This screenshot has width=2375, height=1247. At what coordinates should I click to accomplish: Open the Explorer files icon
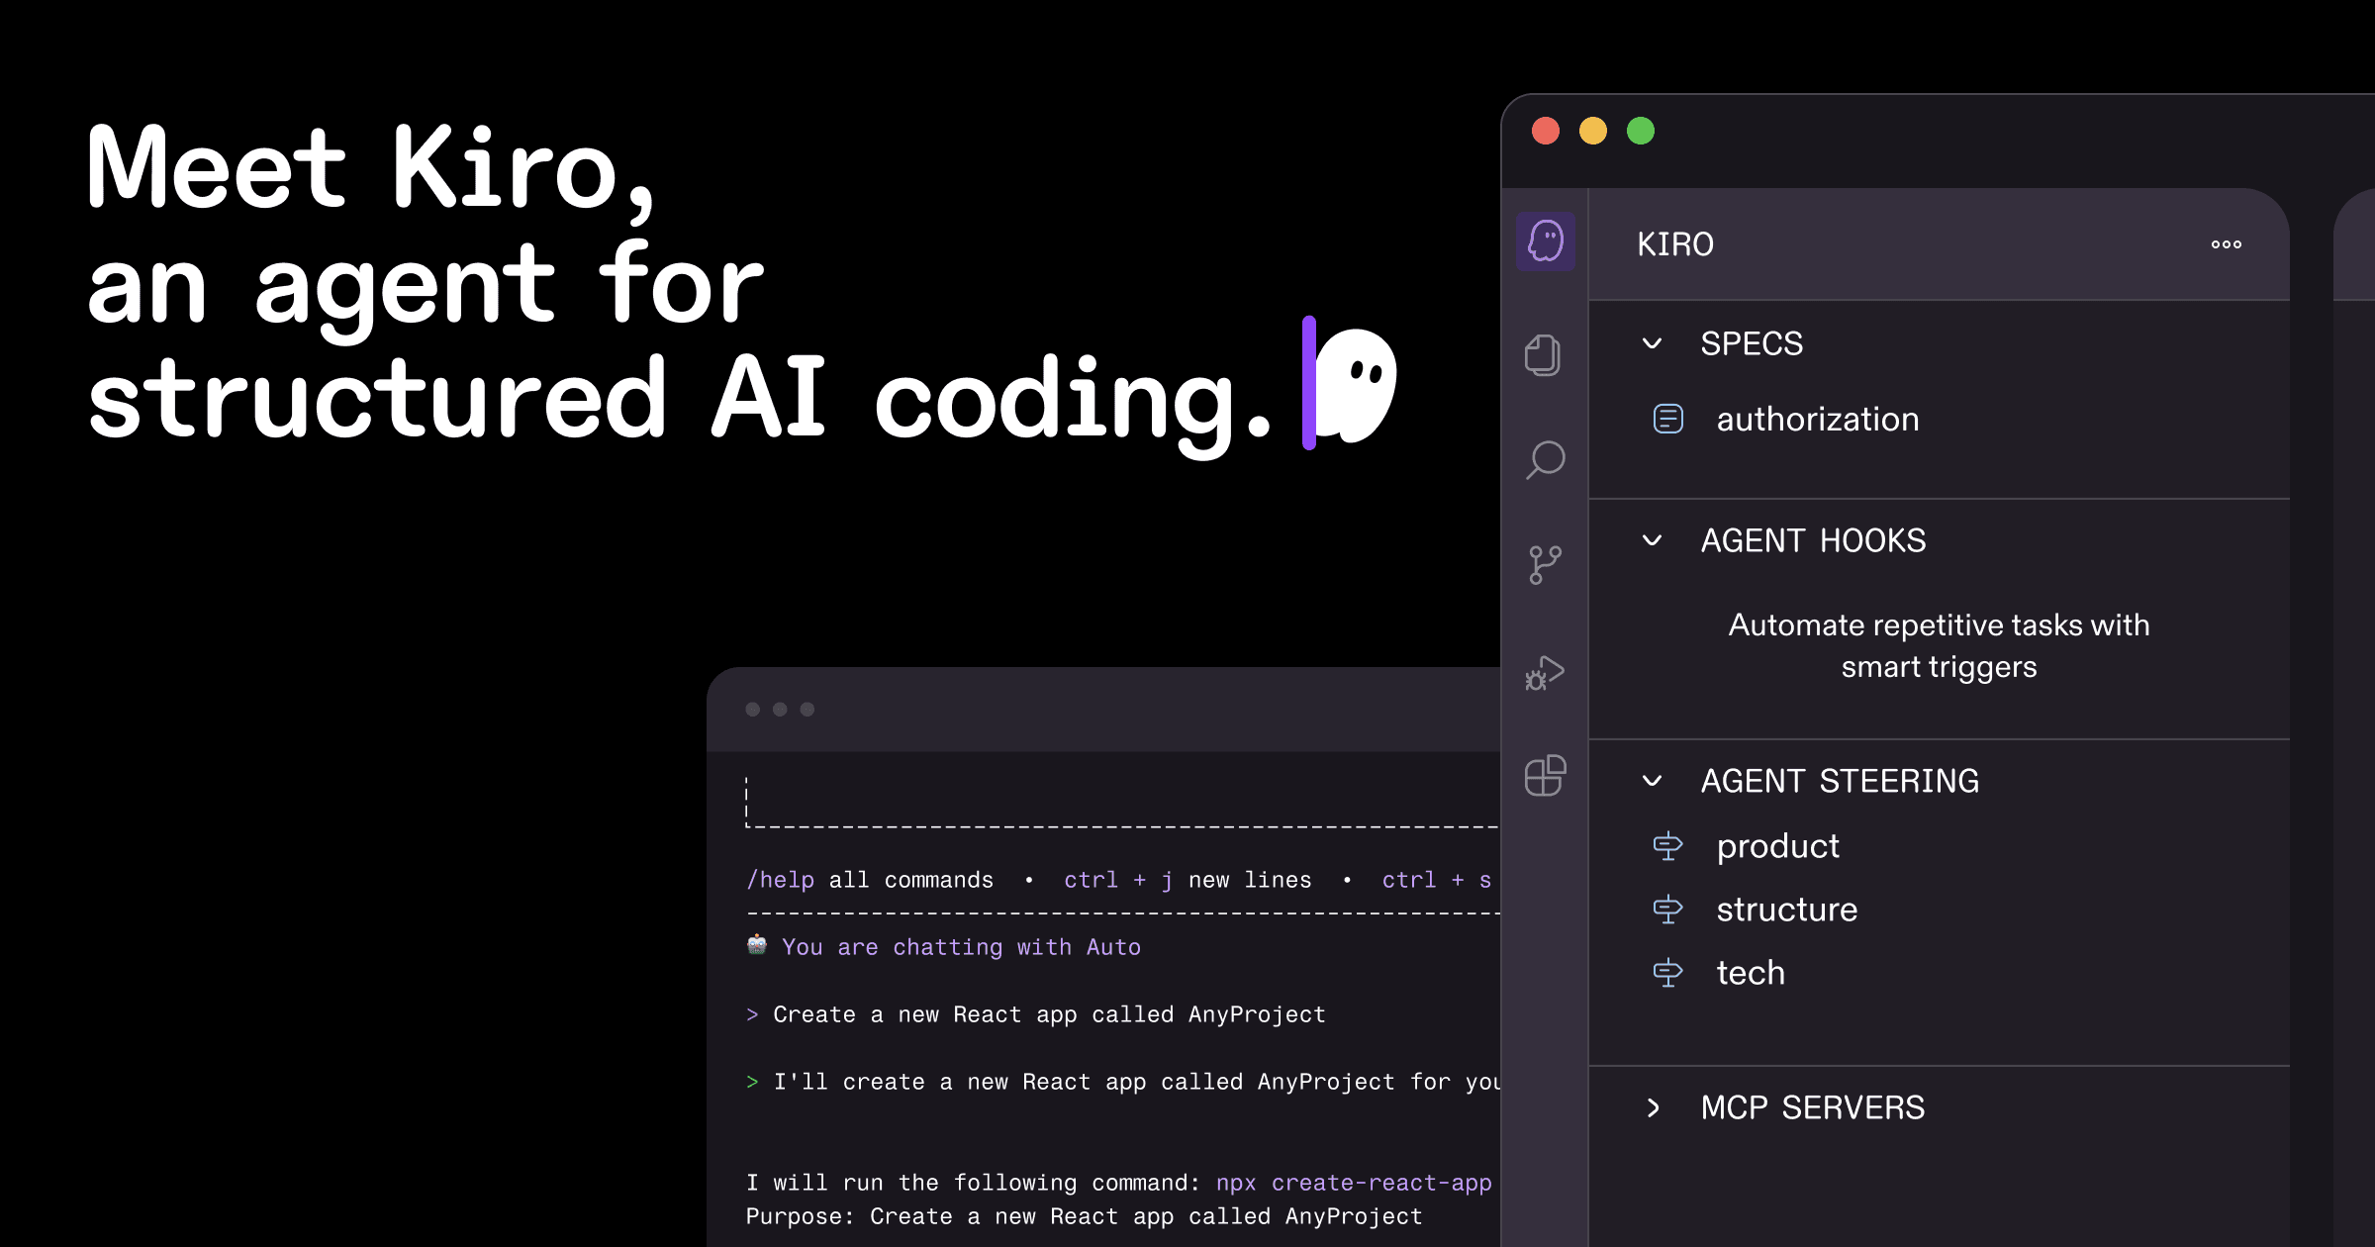[x=1544, y=355]
